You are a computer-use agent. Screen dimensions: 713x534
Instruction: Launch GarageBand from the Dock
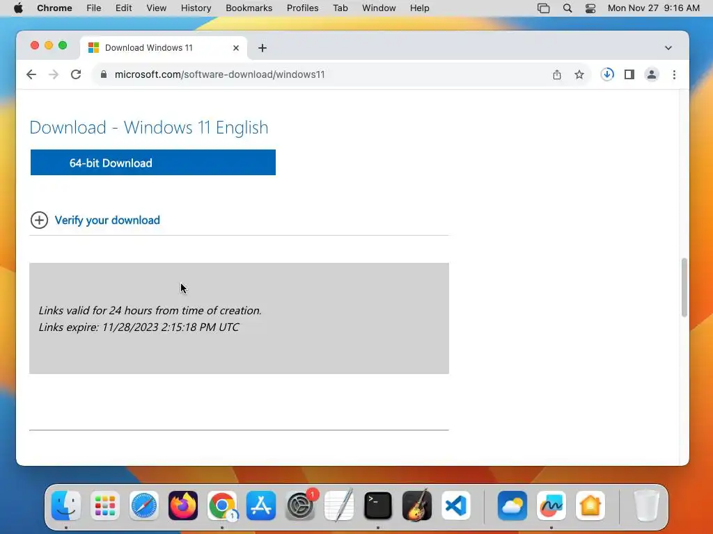(417, 505)
